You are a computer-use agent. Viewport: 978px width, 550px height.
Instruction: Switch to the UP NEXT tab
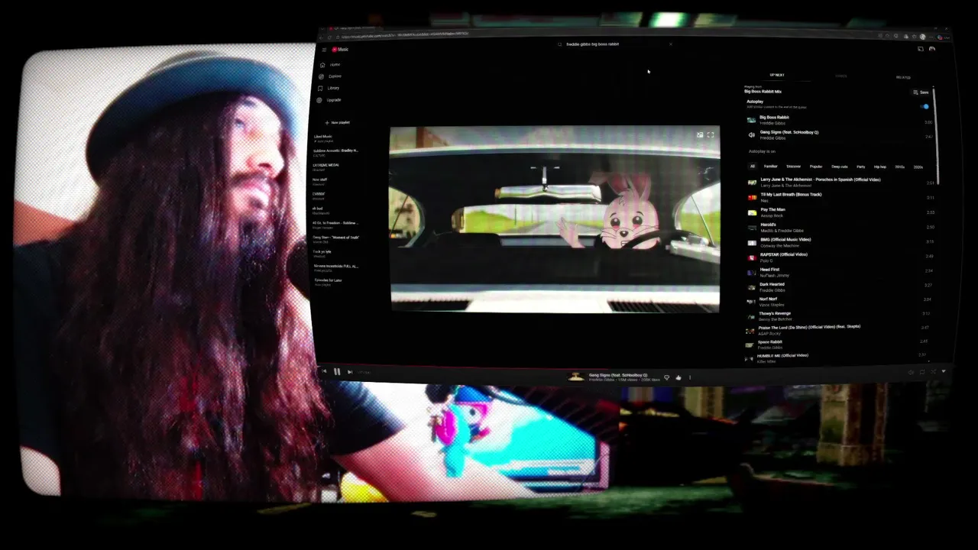click(776, 75)
